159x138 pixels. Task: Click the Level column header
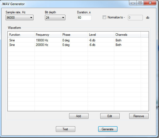tap(101, 35)
